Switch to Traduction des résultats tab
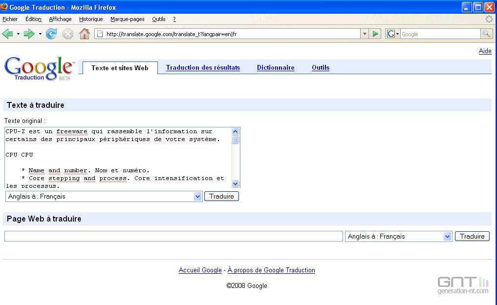This screenshot has width=497, height=305. pos(203,67)
